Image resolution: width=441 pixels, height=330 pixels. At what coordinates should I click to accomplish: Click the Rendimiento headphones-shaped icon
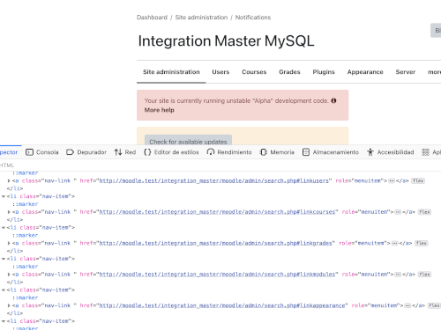tap(211, 152)
